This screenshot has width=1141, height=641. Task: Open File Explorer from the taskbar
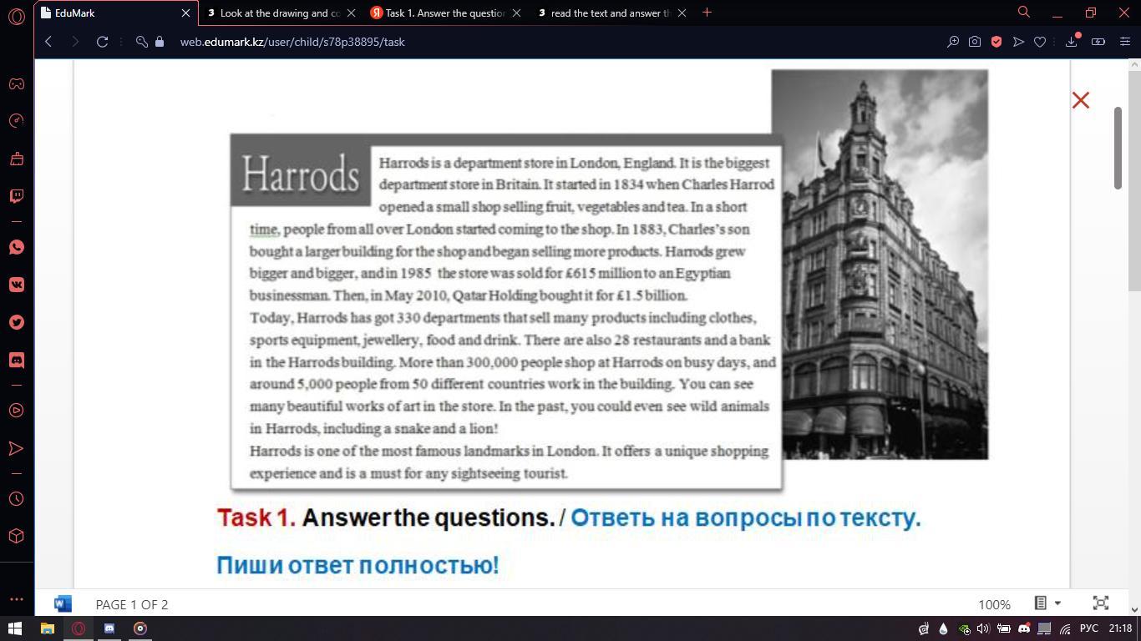48,628
